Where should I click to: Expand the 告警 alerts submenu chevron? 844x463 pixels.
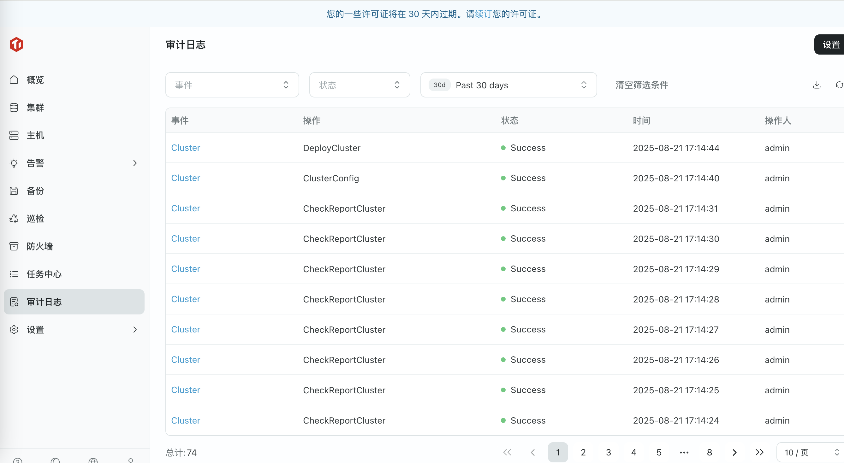coord(135,163)
